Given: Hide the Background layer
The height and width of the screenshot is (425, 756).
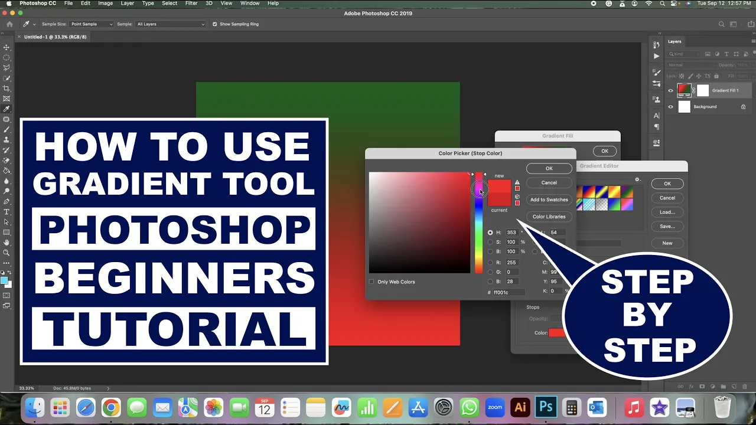Looking at the screenshot, I should [670, 107].
